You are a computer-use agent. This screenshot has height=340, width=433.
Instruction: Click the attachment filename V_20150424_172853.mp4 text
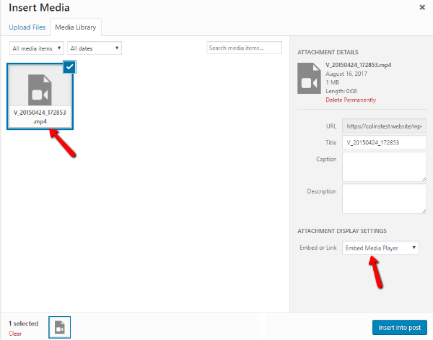pos(358,65)
